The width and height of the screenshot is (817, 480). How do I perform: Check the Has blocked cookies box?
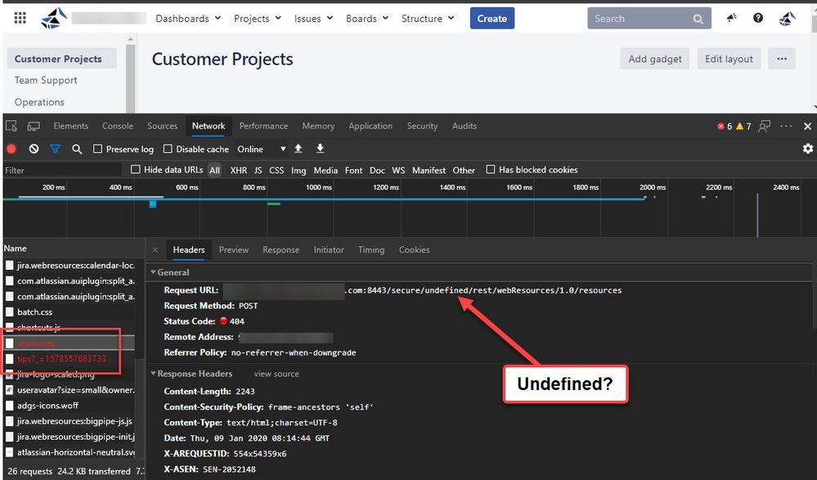491,169
